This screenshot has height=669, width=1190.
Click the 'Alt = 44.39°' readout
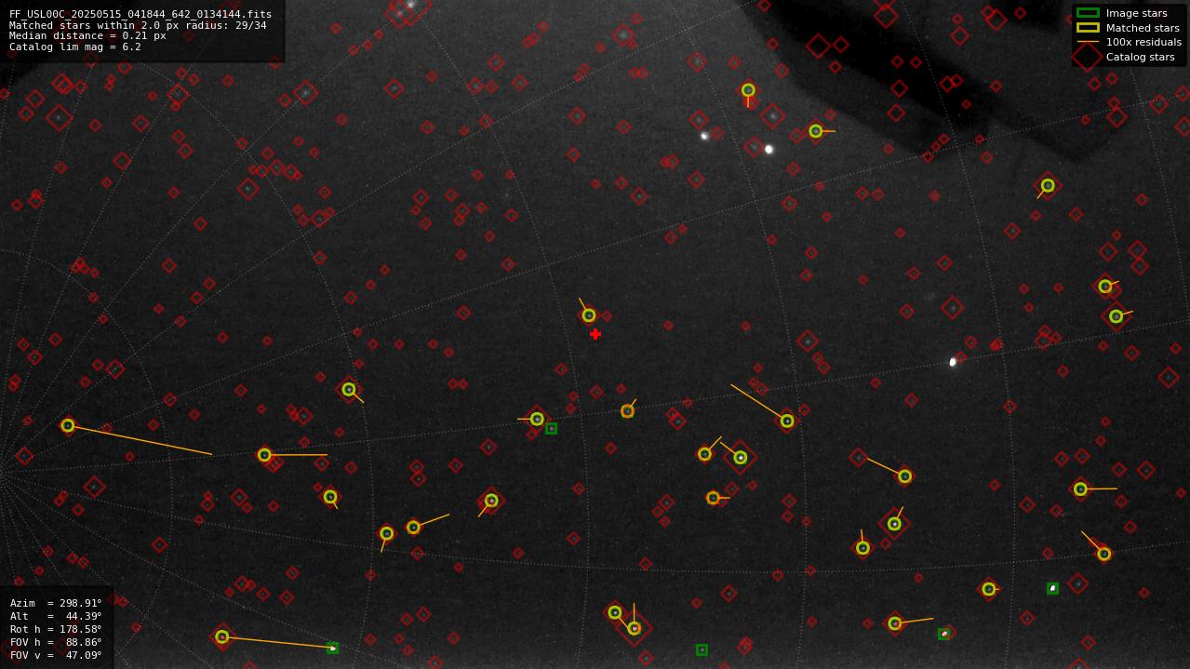(x=56, y=616)
